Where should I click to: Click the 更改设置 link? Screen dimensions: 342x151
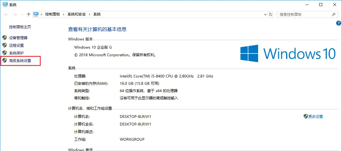(x=315, y=117)
